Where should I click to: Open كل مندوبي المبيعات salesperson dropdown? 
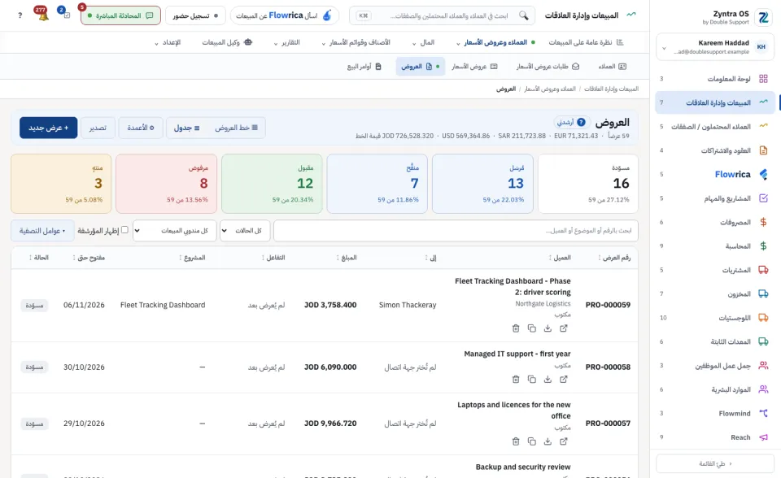tap(175, 231)
